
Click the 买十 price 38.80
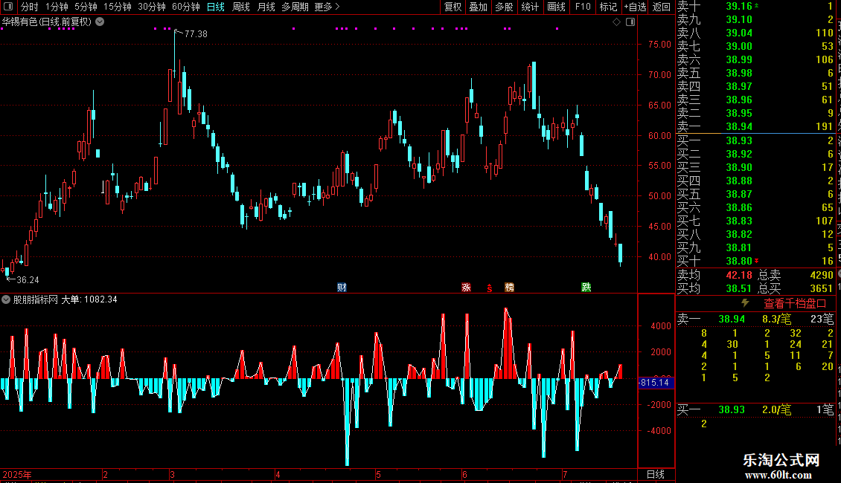(739, 261)
